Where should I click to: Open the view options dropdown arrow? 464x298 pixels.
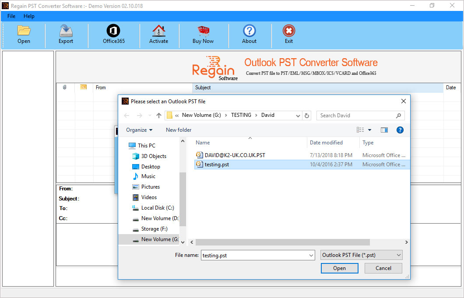369,130
